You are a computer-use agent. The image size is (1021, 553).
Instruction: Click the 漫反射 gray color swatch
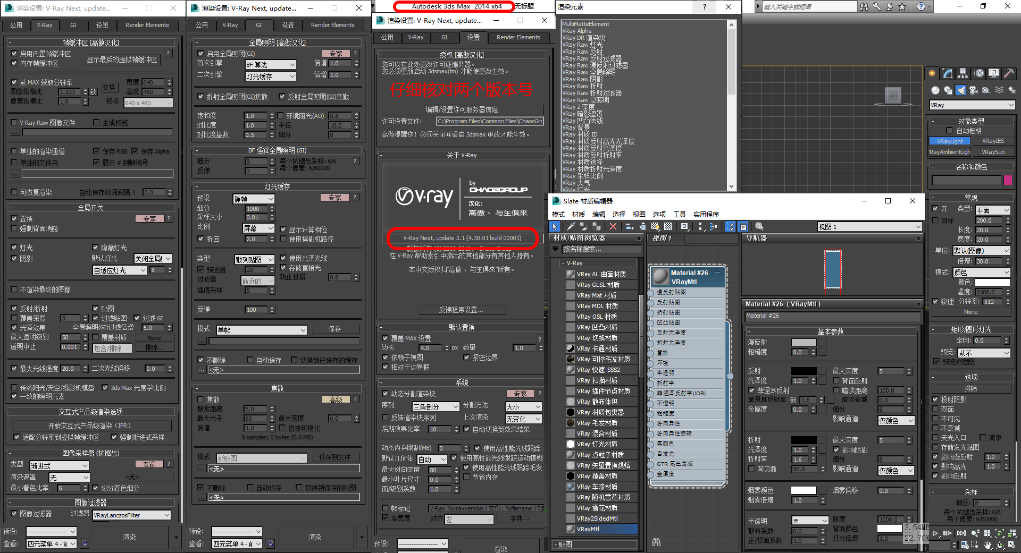coord(804,343)
